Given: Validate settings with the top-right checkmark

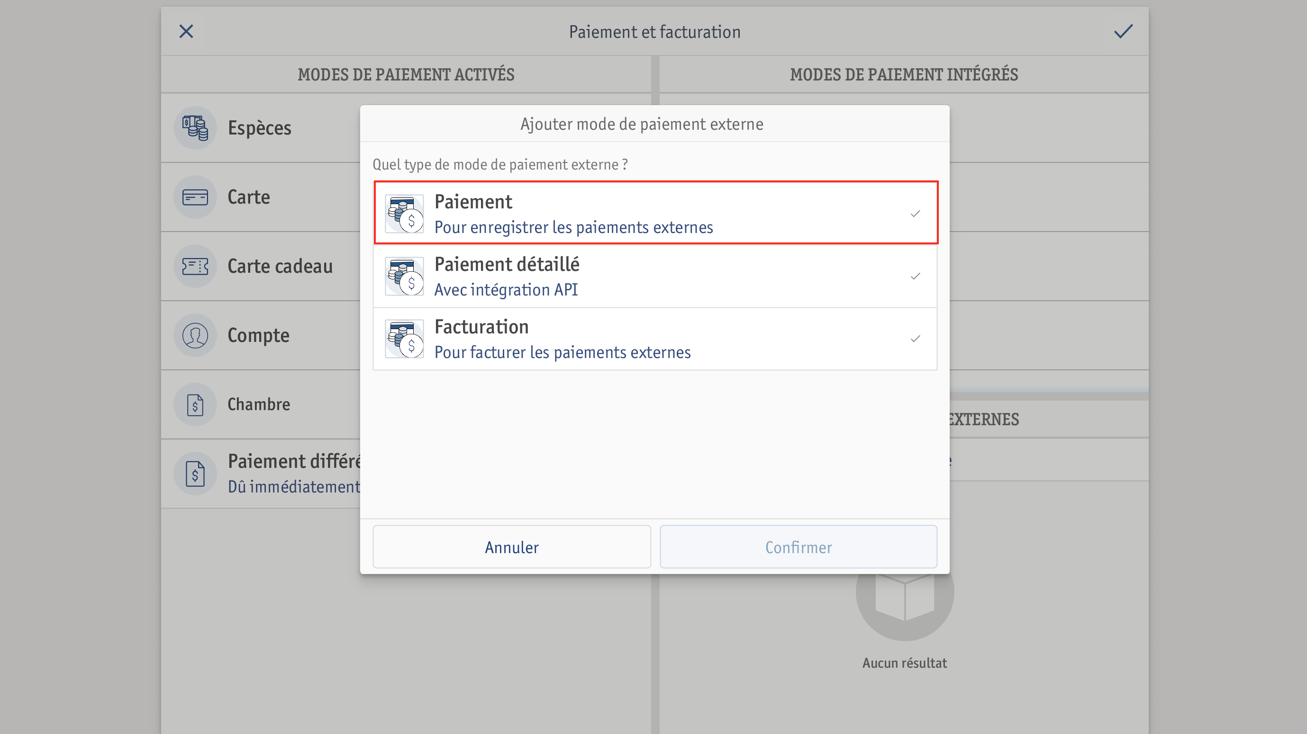Looking at the screenshot, I should [x=1123, y=31].
